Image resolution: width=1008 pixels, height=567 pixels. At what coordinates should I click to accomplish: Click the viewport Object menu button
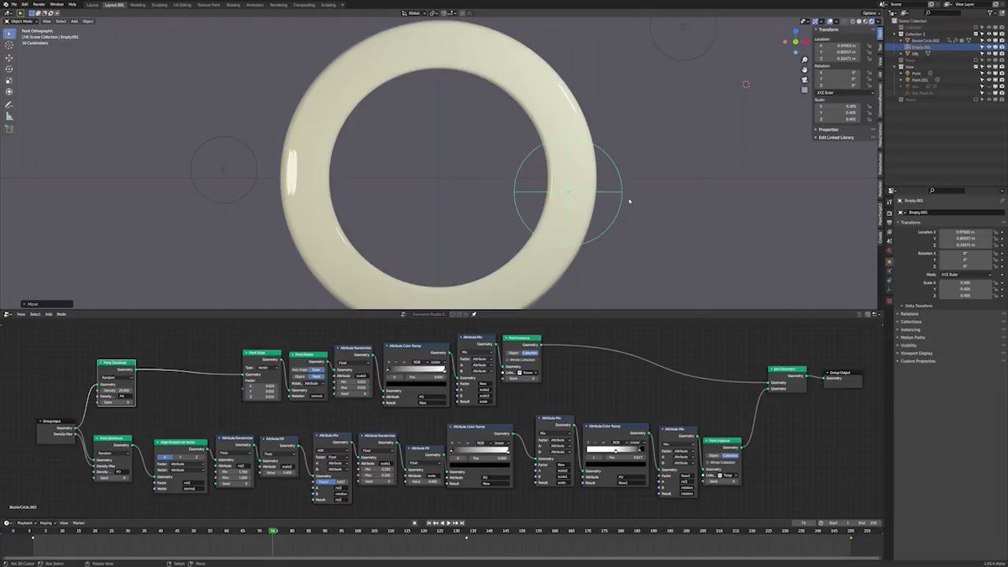[87, 21]
